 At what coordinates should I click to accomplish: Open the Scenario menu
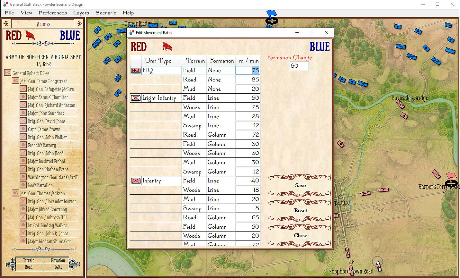click(106, 13)
